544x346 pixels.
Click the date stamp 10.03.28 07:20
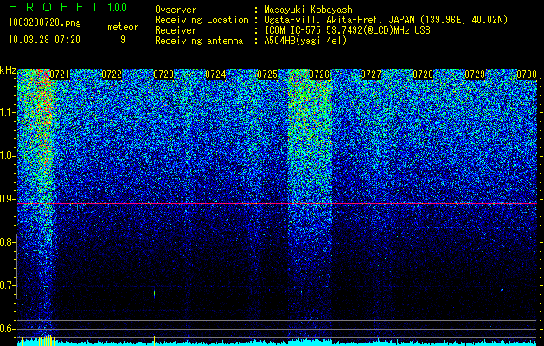coord(44,40)
